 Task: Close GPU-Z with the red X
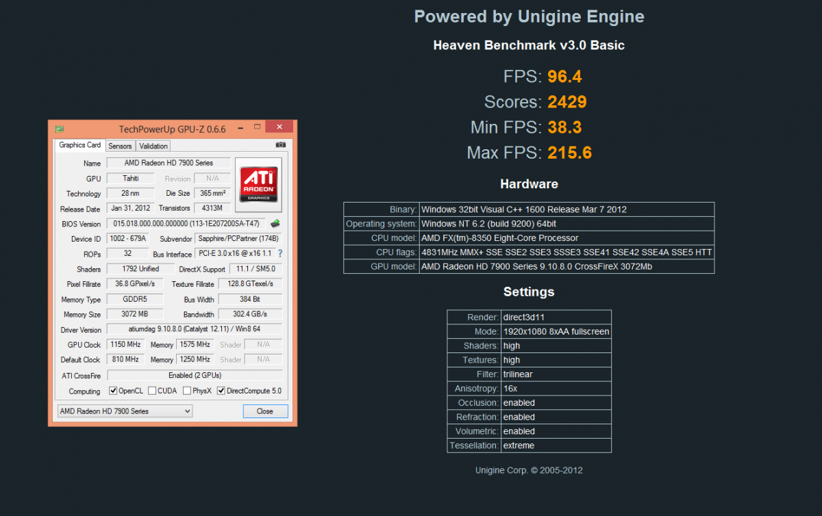coord(279,127)
